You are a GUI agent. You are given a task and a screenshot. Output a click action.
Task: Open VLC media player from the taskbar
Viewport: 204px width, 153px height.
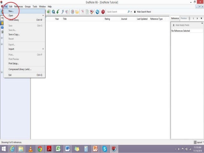coord(31,149)
